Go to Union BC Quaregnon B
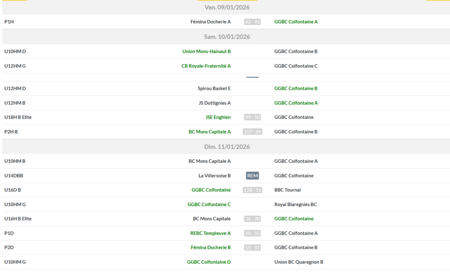Image resolution: width=450 pixels, height=276 pixels. [x=298, y=262]
